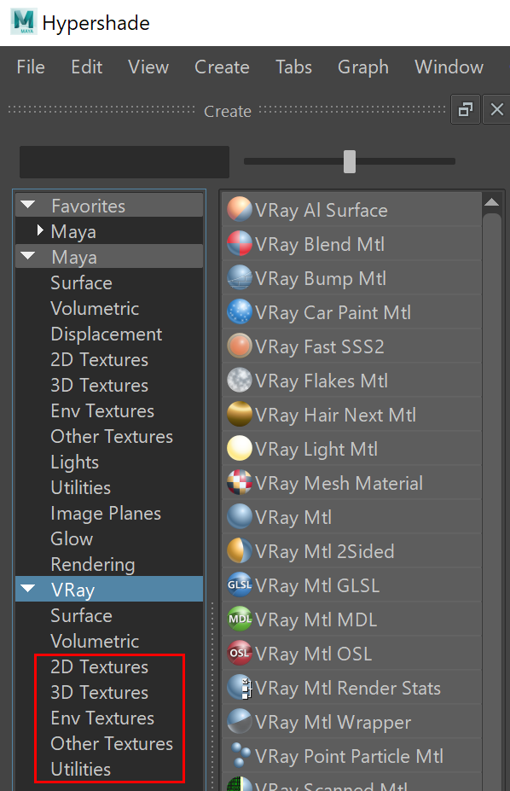This screenshot has height=791, width=510.
Task: Click the VRay Light Mtl icon
Action: (x=240, y=449)
